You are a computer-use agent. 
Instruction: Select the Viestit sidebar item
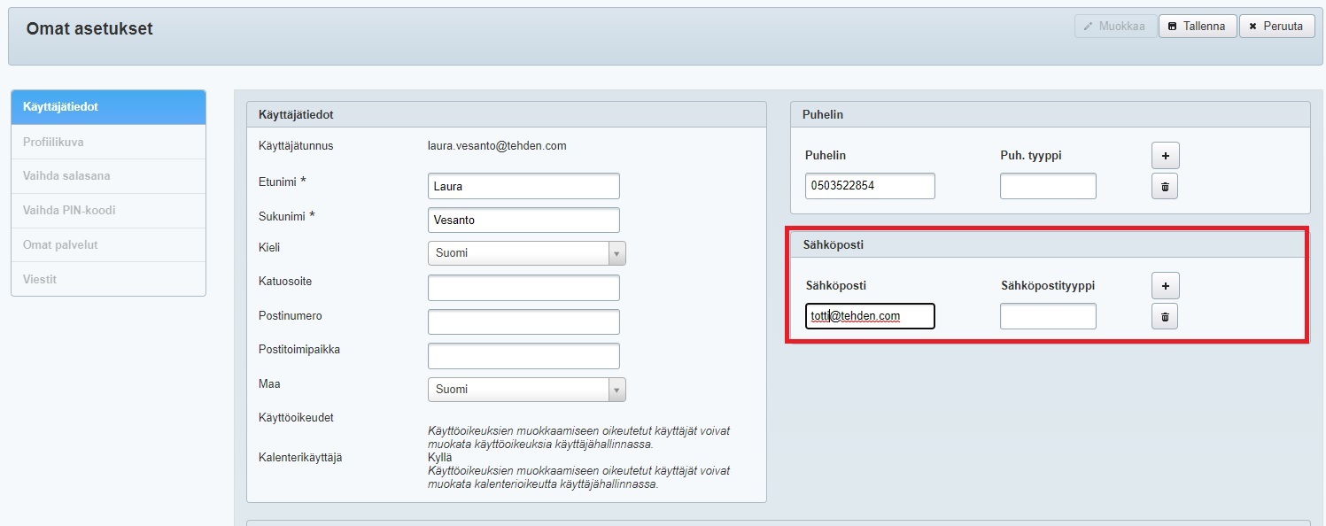tap(108, 279)
